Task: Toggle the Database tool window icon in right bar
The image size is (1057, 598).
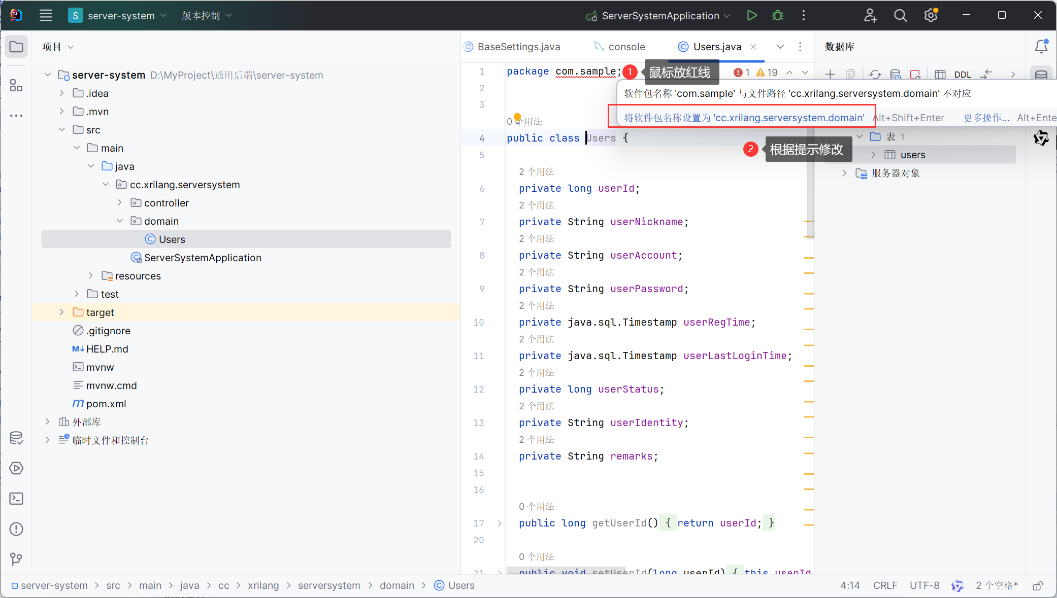Action: [x=1041, y=75]
